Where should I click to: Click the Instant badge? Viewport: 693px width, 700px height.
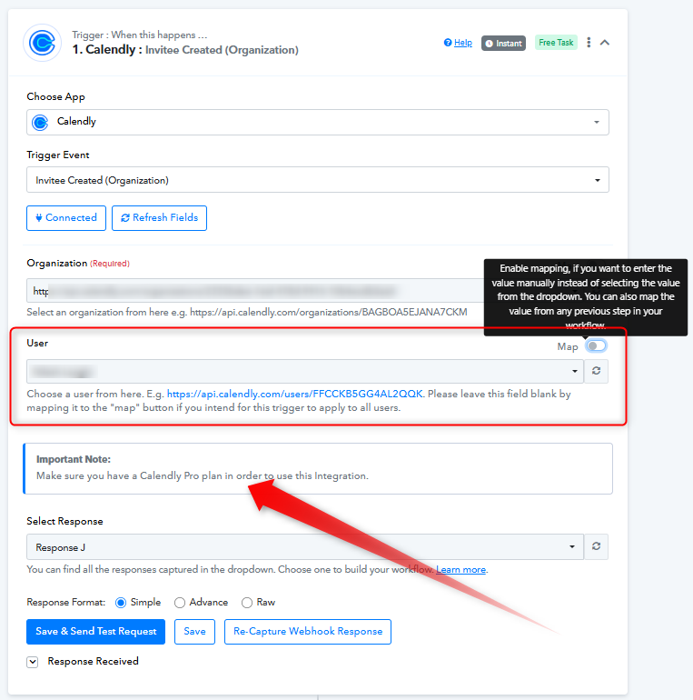(x=503, y=44)
